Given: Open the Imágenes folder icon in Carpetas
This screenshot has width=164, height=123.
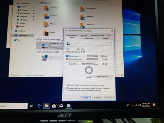Looking at the screenshot, I should click(x=82, y=17).
